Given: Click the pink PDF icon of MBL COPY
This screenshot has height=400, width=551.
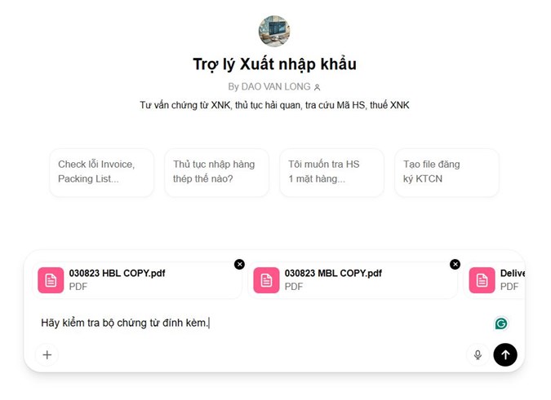Looking at the screenshot, I should [266, 280].
